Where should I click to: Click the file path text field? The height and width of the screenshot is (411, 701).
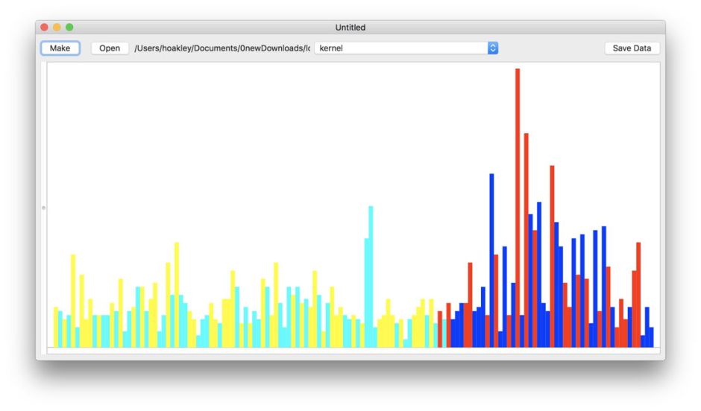tap(221, 48)
